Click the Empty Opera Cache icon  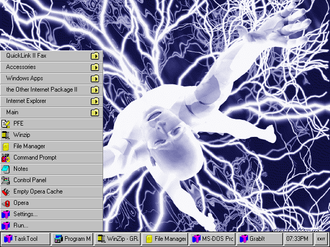6,191
